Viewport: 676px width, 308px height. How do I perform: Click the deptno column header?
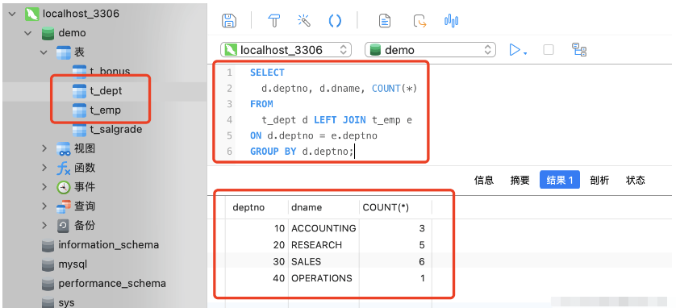click(257, 207)
